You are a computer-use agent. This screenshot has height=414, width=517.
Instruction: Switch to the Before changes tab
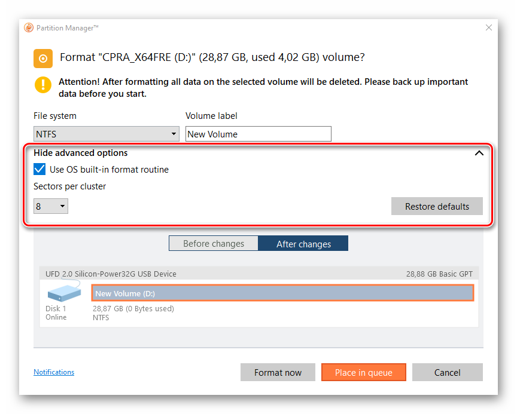(214, 244)
